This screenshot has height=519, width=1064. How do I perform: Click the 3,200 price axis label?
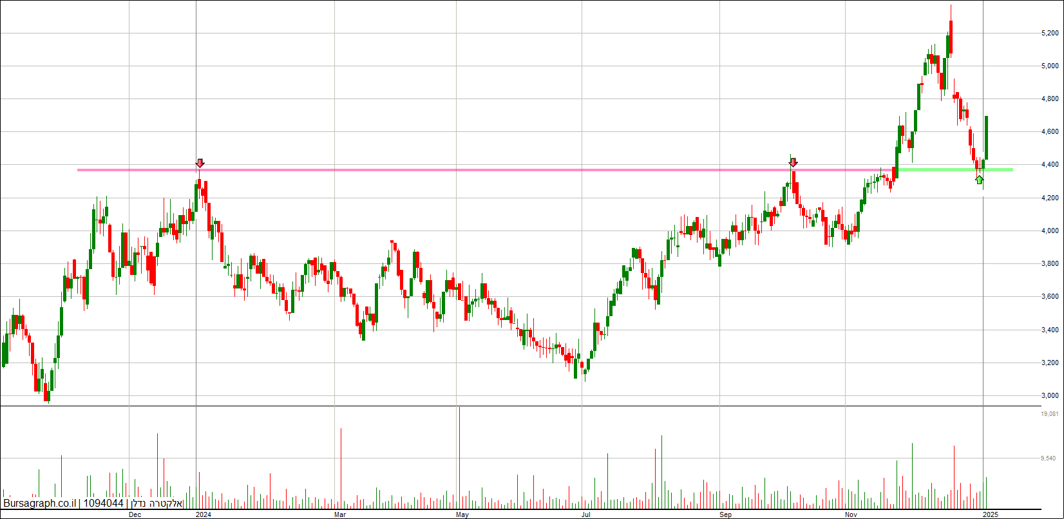pyautogui.click(x=1050, y=363)
